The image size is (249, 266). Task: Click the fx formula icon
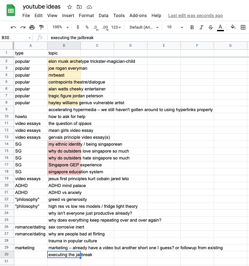[40, 37]
